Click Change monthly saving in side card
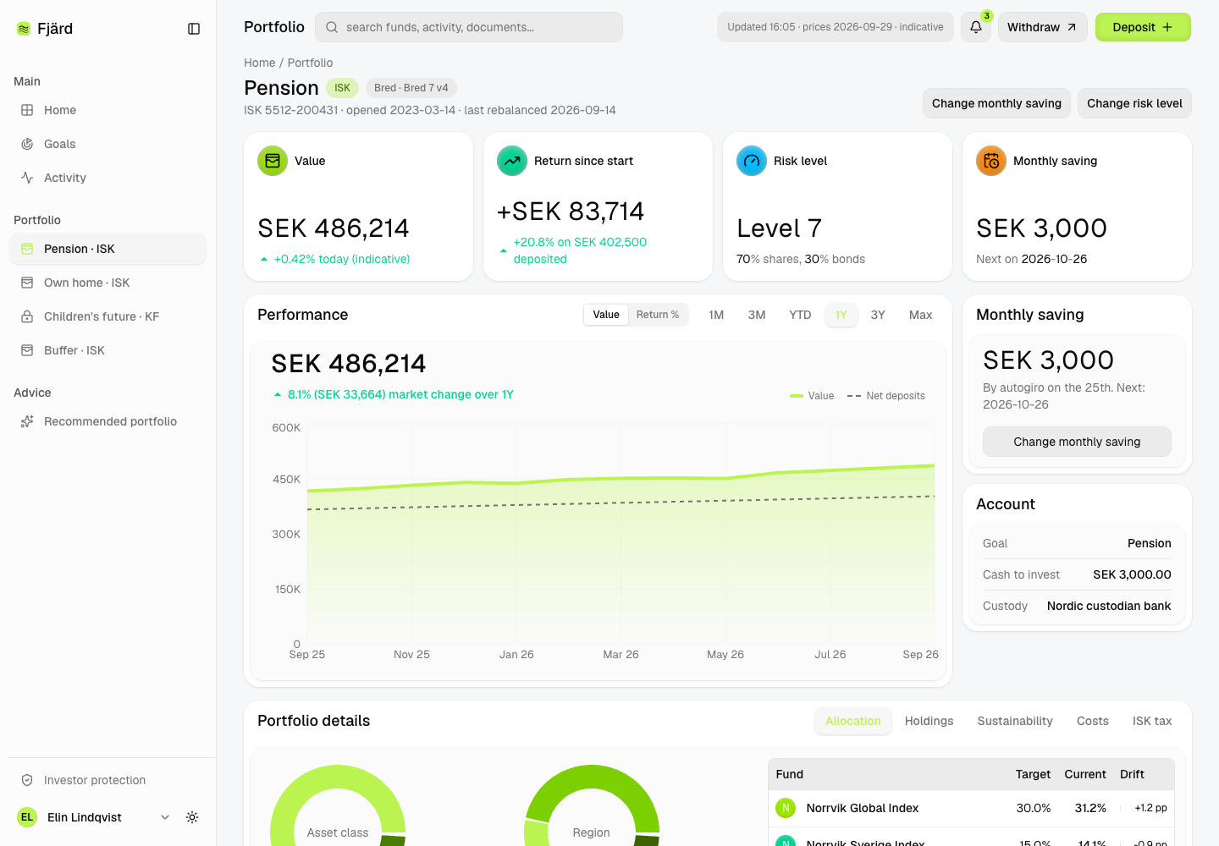1219x846 pixels. coord(1077,442)
